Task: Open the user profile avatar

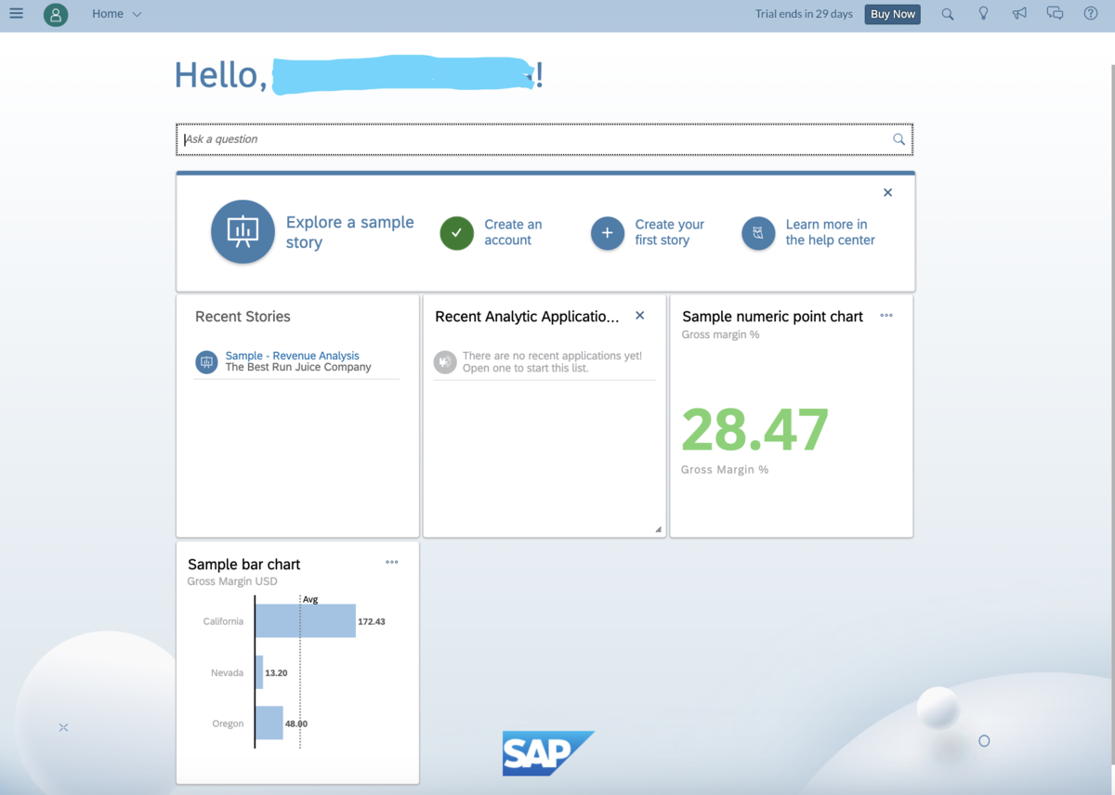Action: (x=56, y=14)
